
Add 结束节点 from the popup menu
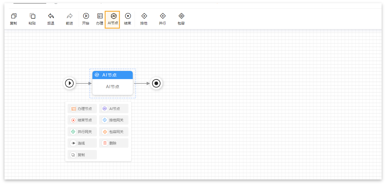pos(82,120)
